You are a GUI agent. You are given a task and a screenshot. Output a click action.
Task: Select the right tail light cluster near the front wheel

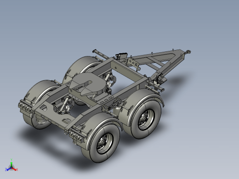click(x=76, y=136)
